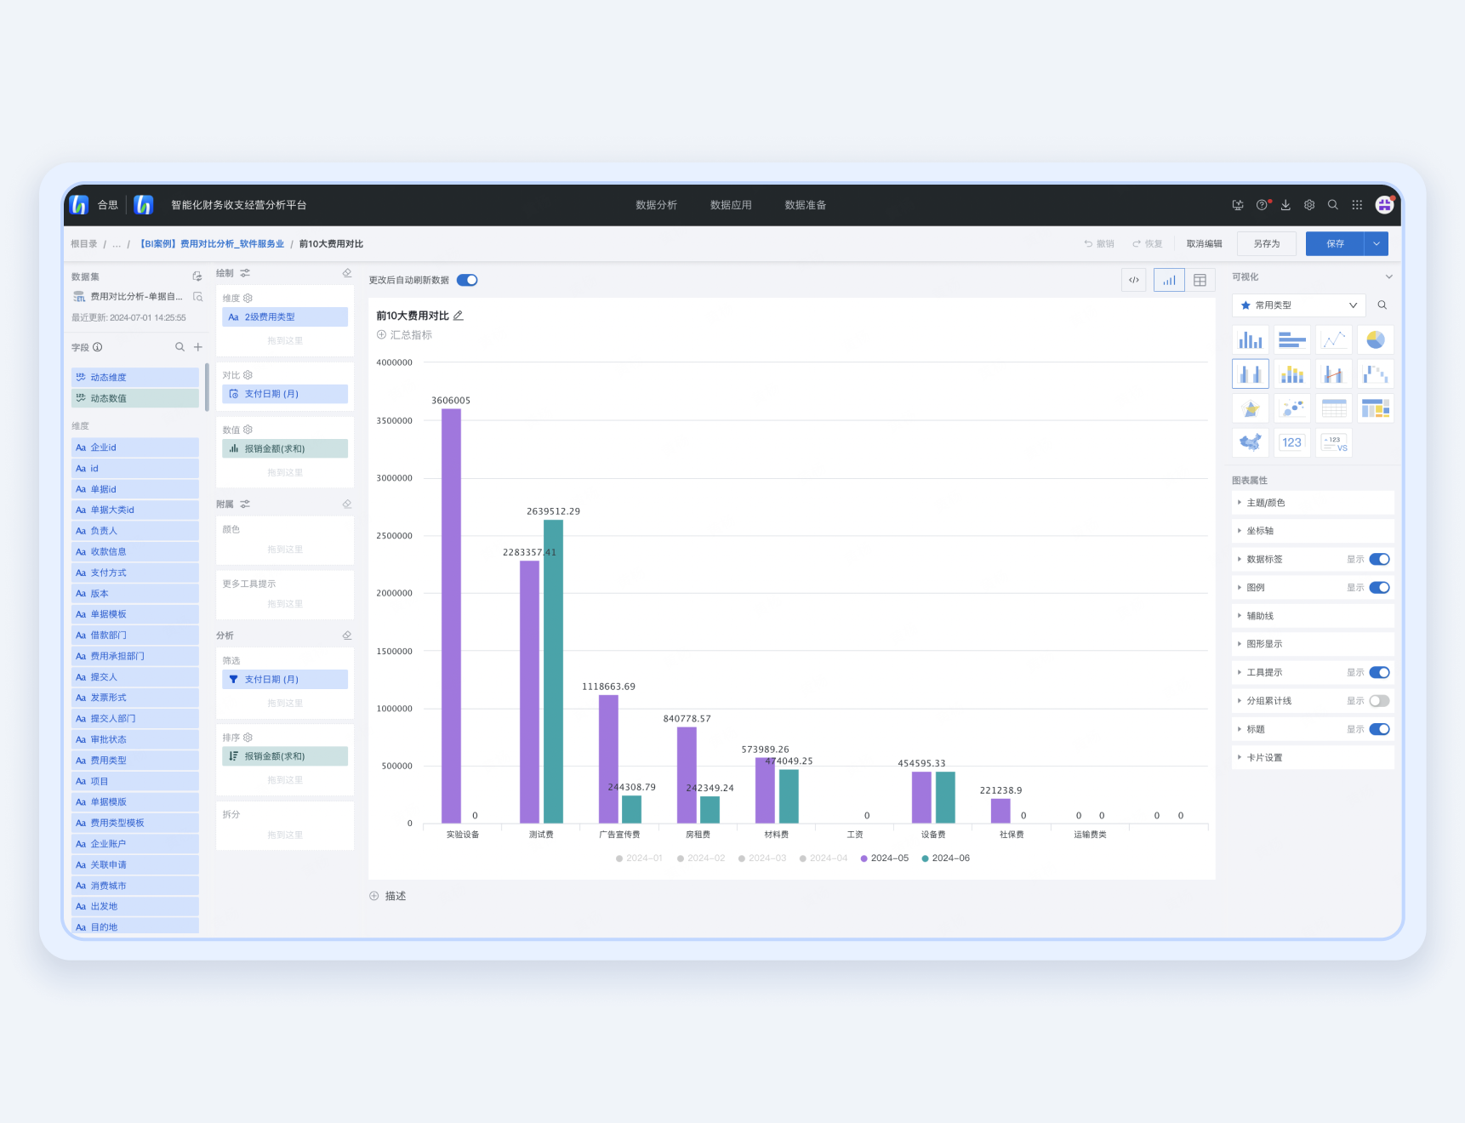Click the download icon in top bar
1465x1123 pixels.
coord(1285,205)
